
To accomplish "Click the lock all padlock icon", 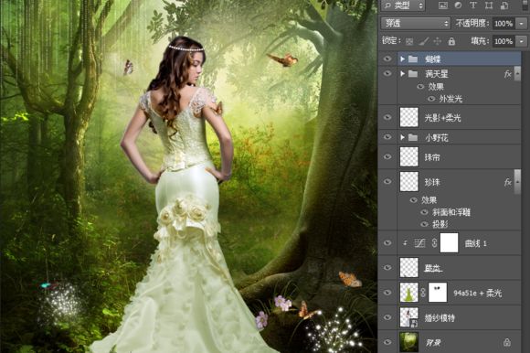I will pos(451,41).
